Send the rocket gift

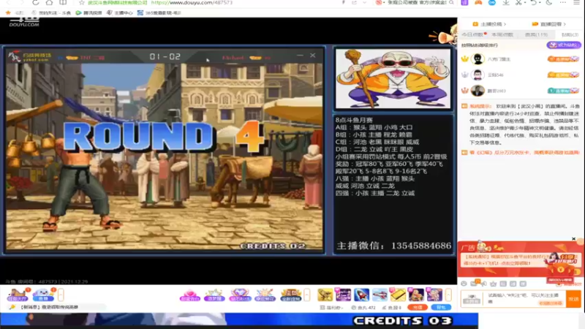361,295
